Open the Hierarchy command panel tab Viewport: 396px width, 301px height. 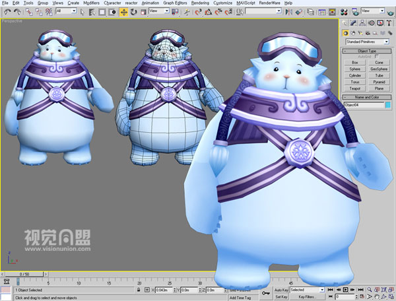tap(362, 22)
